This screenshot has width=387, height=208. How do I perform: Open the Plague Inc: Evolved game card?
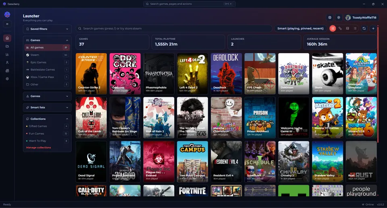point(159,162)
